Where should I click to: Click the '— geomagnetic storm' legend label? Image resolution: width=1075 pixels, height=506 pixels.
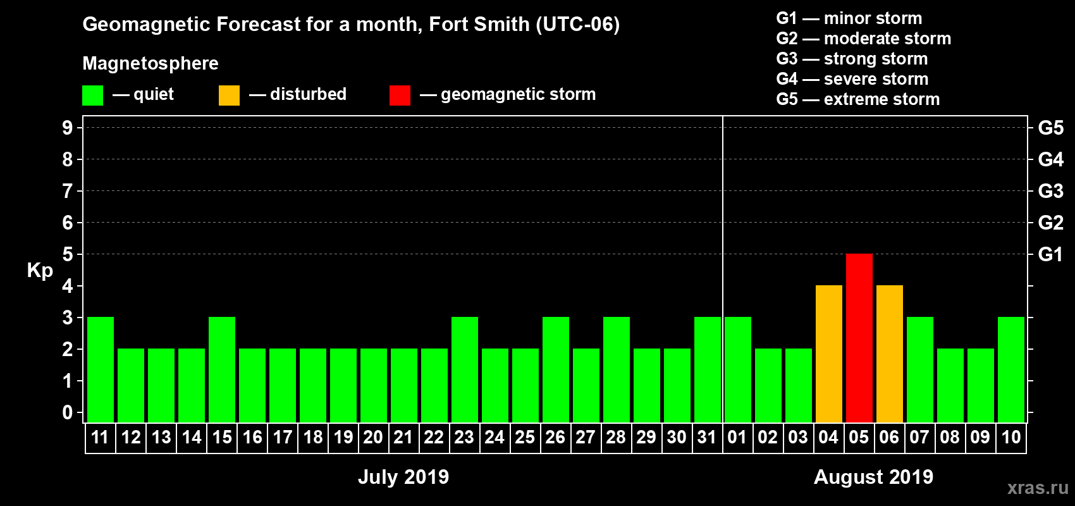click(508, 95)
